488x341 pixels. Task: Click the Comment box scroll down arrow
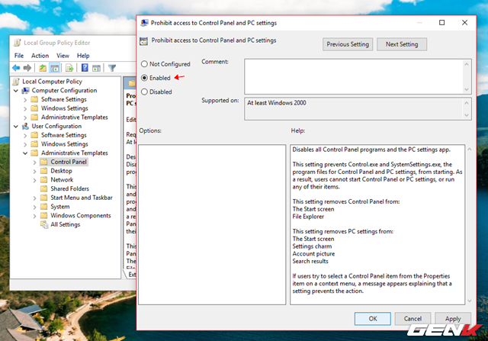tap(466, 89)
